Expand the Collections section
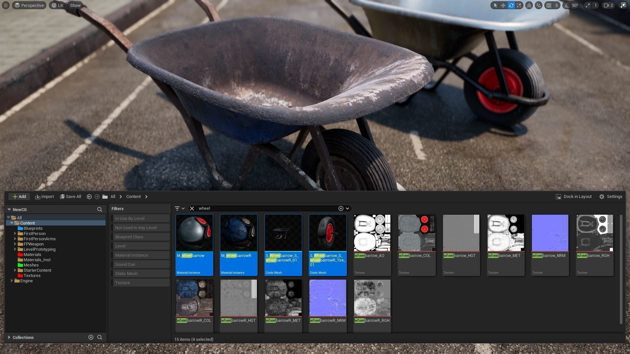This screenshot has height=354, width=630. click(9, 337)
